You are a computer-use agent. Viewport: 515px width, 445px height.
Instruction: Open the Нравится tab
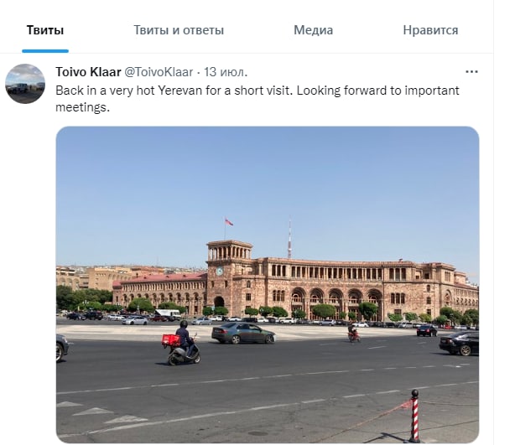point(430,30)
